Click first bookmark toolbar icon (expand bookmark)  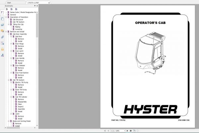point(7,9)
